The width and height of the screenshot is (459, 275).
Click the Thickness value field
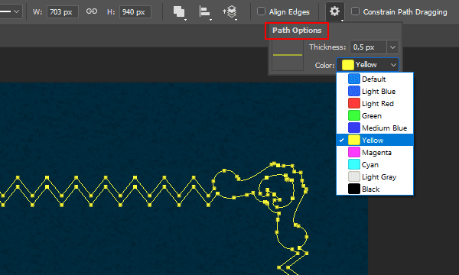click(368, 47)
